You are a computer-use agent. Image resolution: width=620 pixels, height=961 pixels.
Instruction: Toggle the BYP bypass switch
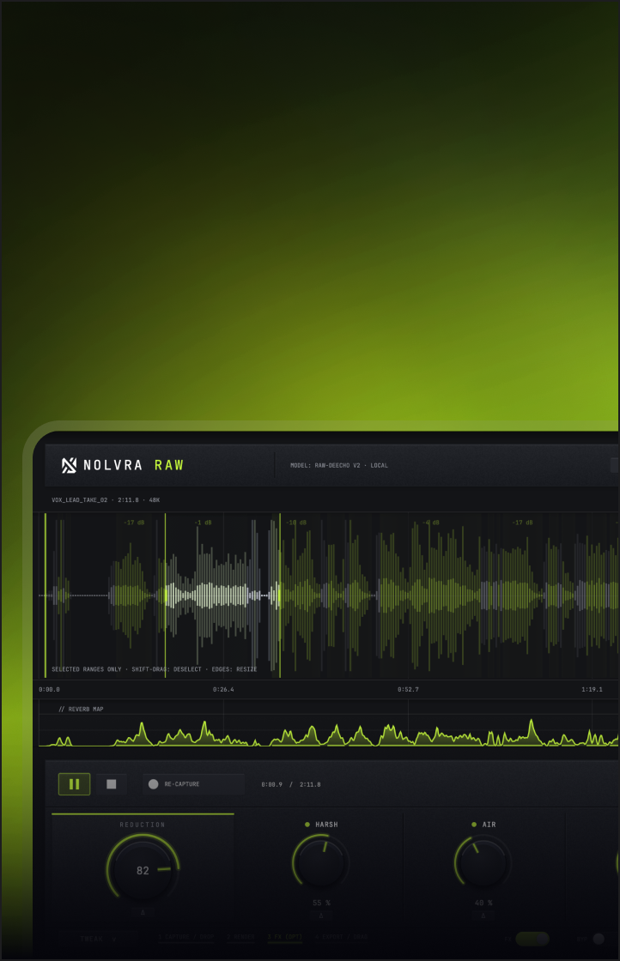coord(599,939)
